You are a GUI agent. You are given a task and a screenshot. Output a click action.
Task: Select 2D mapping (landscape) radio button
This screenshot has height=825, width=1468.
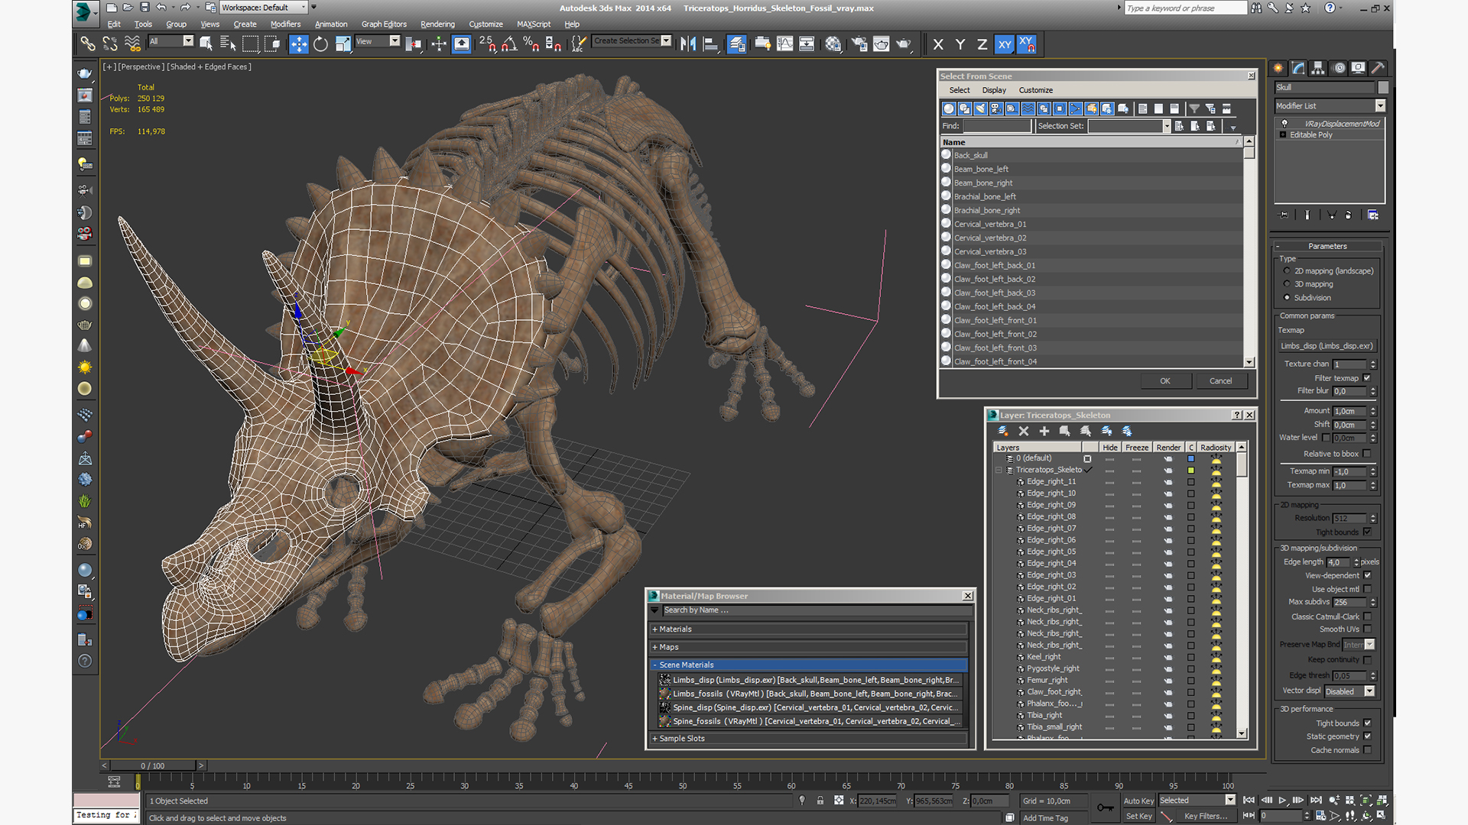pyautogui.click(x=1287, y=270)
